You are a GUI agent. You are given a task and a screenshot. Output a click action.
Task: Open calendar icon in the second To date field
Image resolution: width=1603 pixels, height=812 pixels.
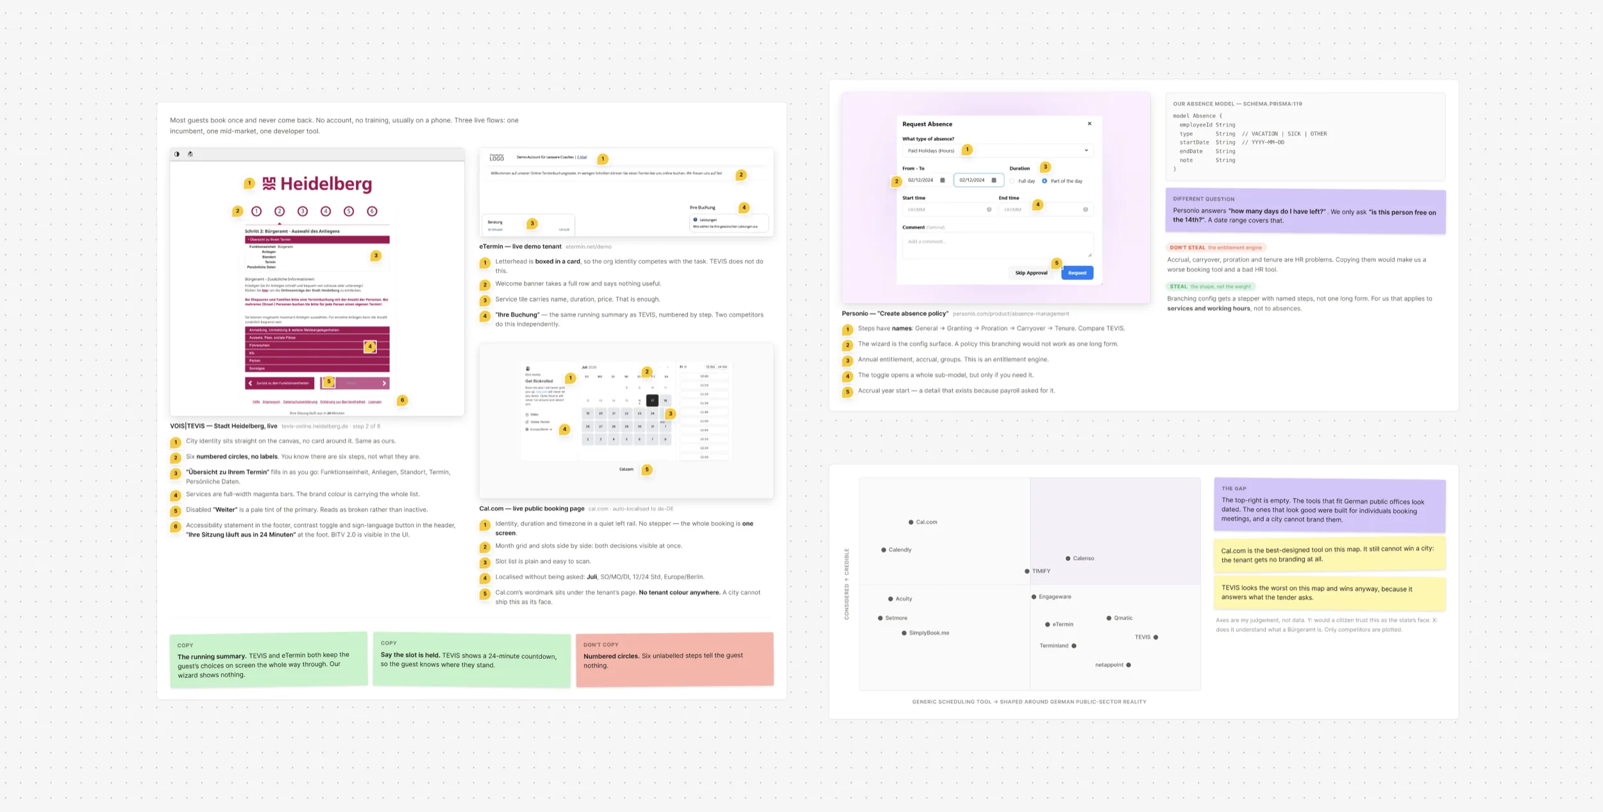point(994,180)
